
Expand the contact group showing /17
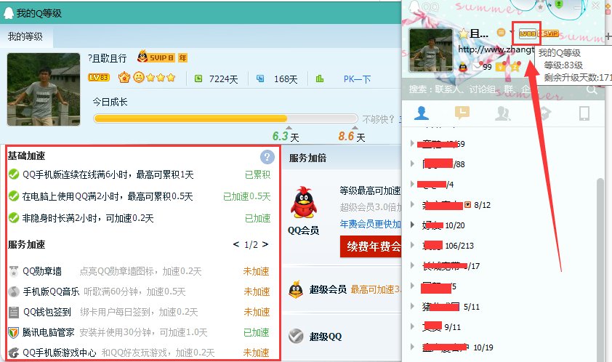[x=412, y=265]
